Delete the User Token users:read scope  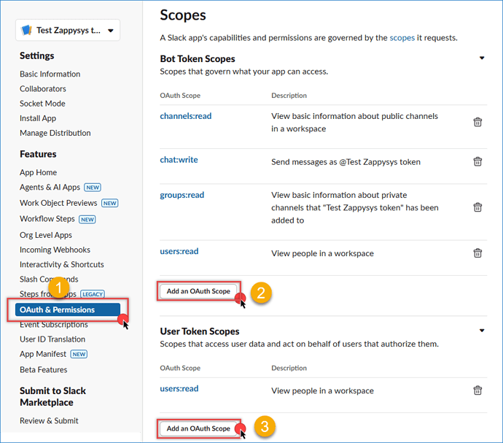pyautogui.click(x=477, y=390)
